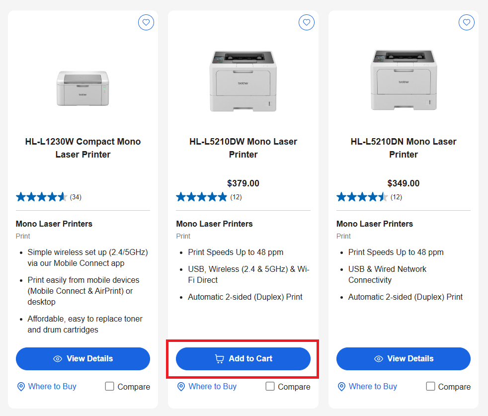Click the HL-L1230W printer image
This screenshot has height=416, width=488.
(x=83, y=88)
